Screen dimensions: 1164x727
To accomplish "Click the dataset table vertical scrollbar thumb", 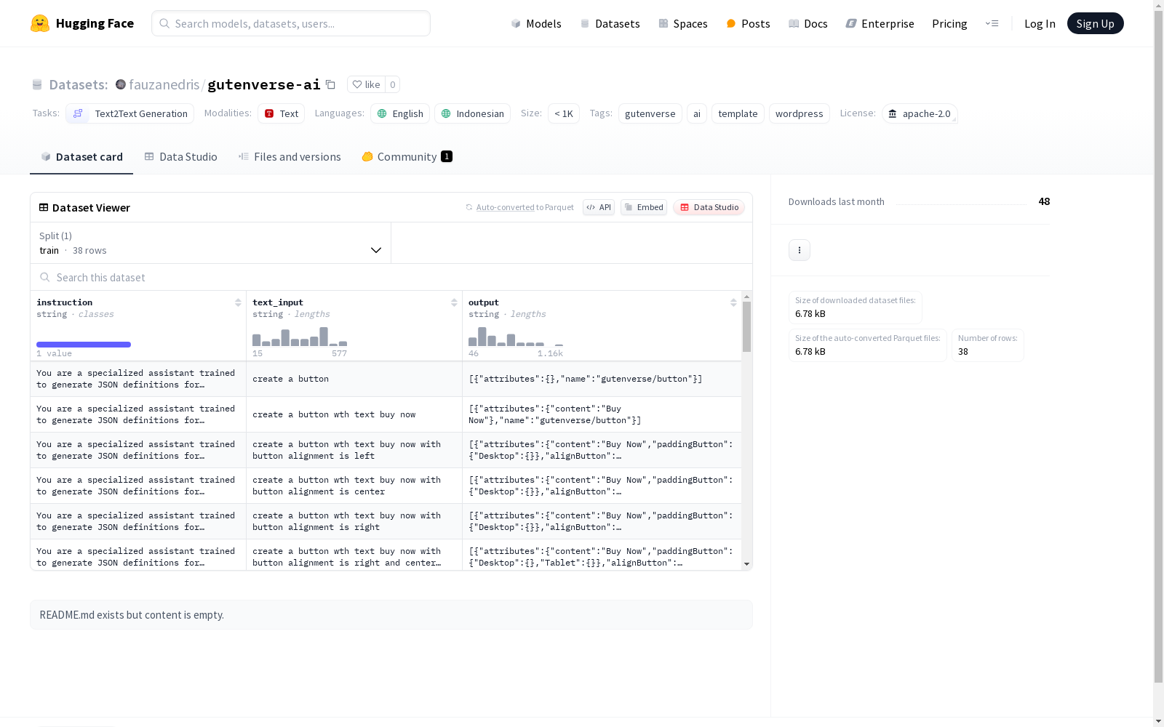I will pos(746,326).
